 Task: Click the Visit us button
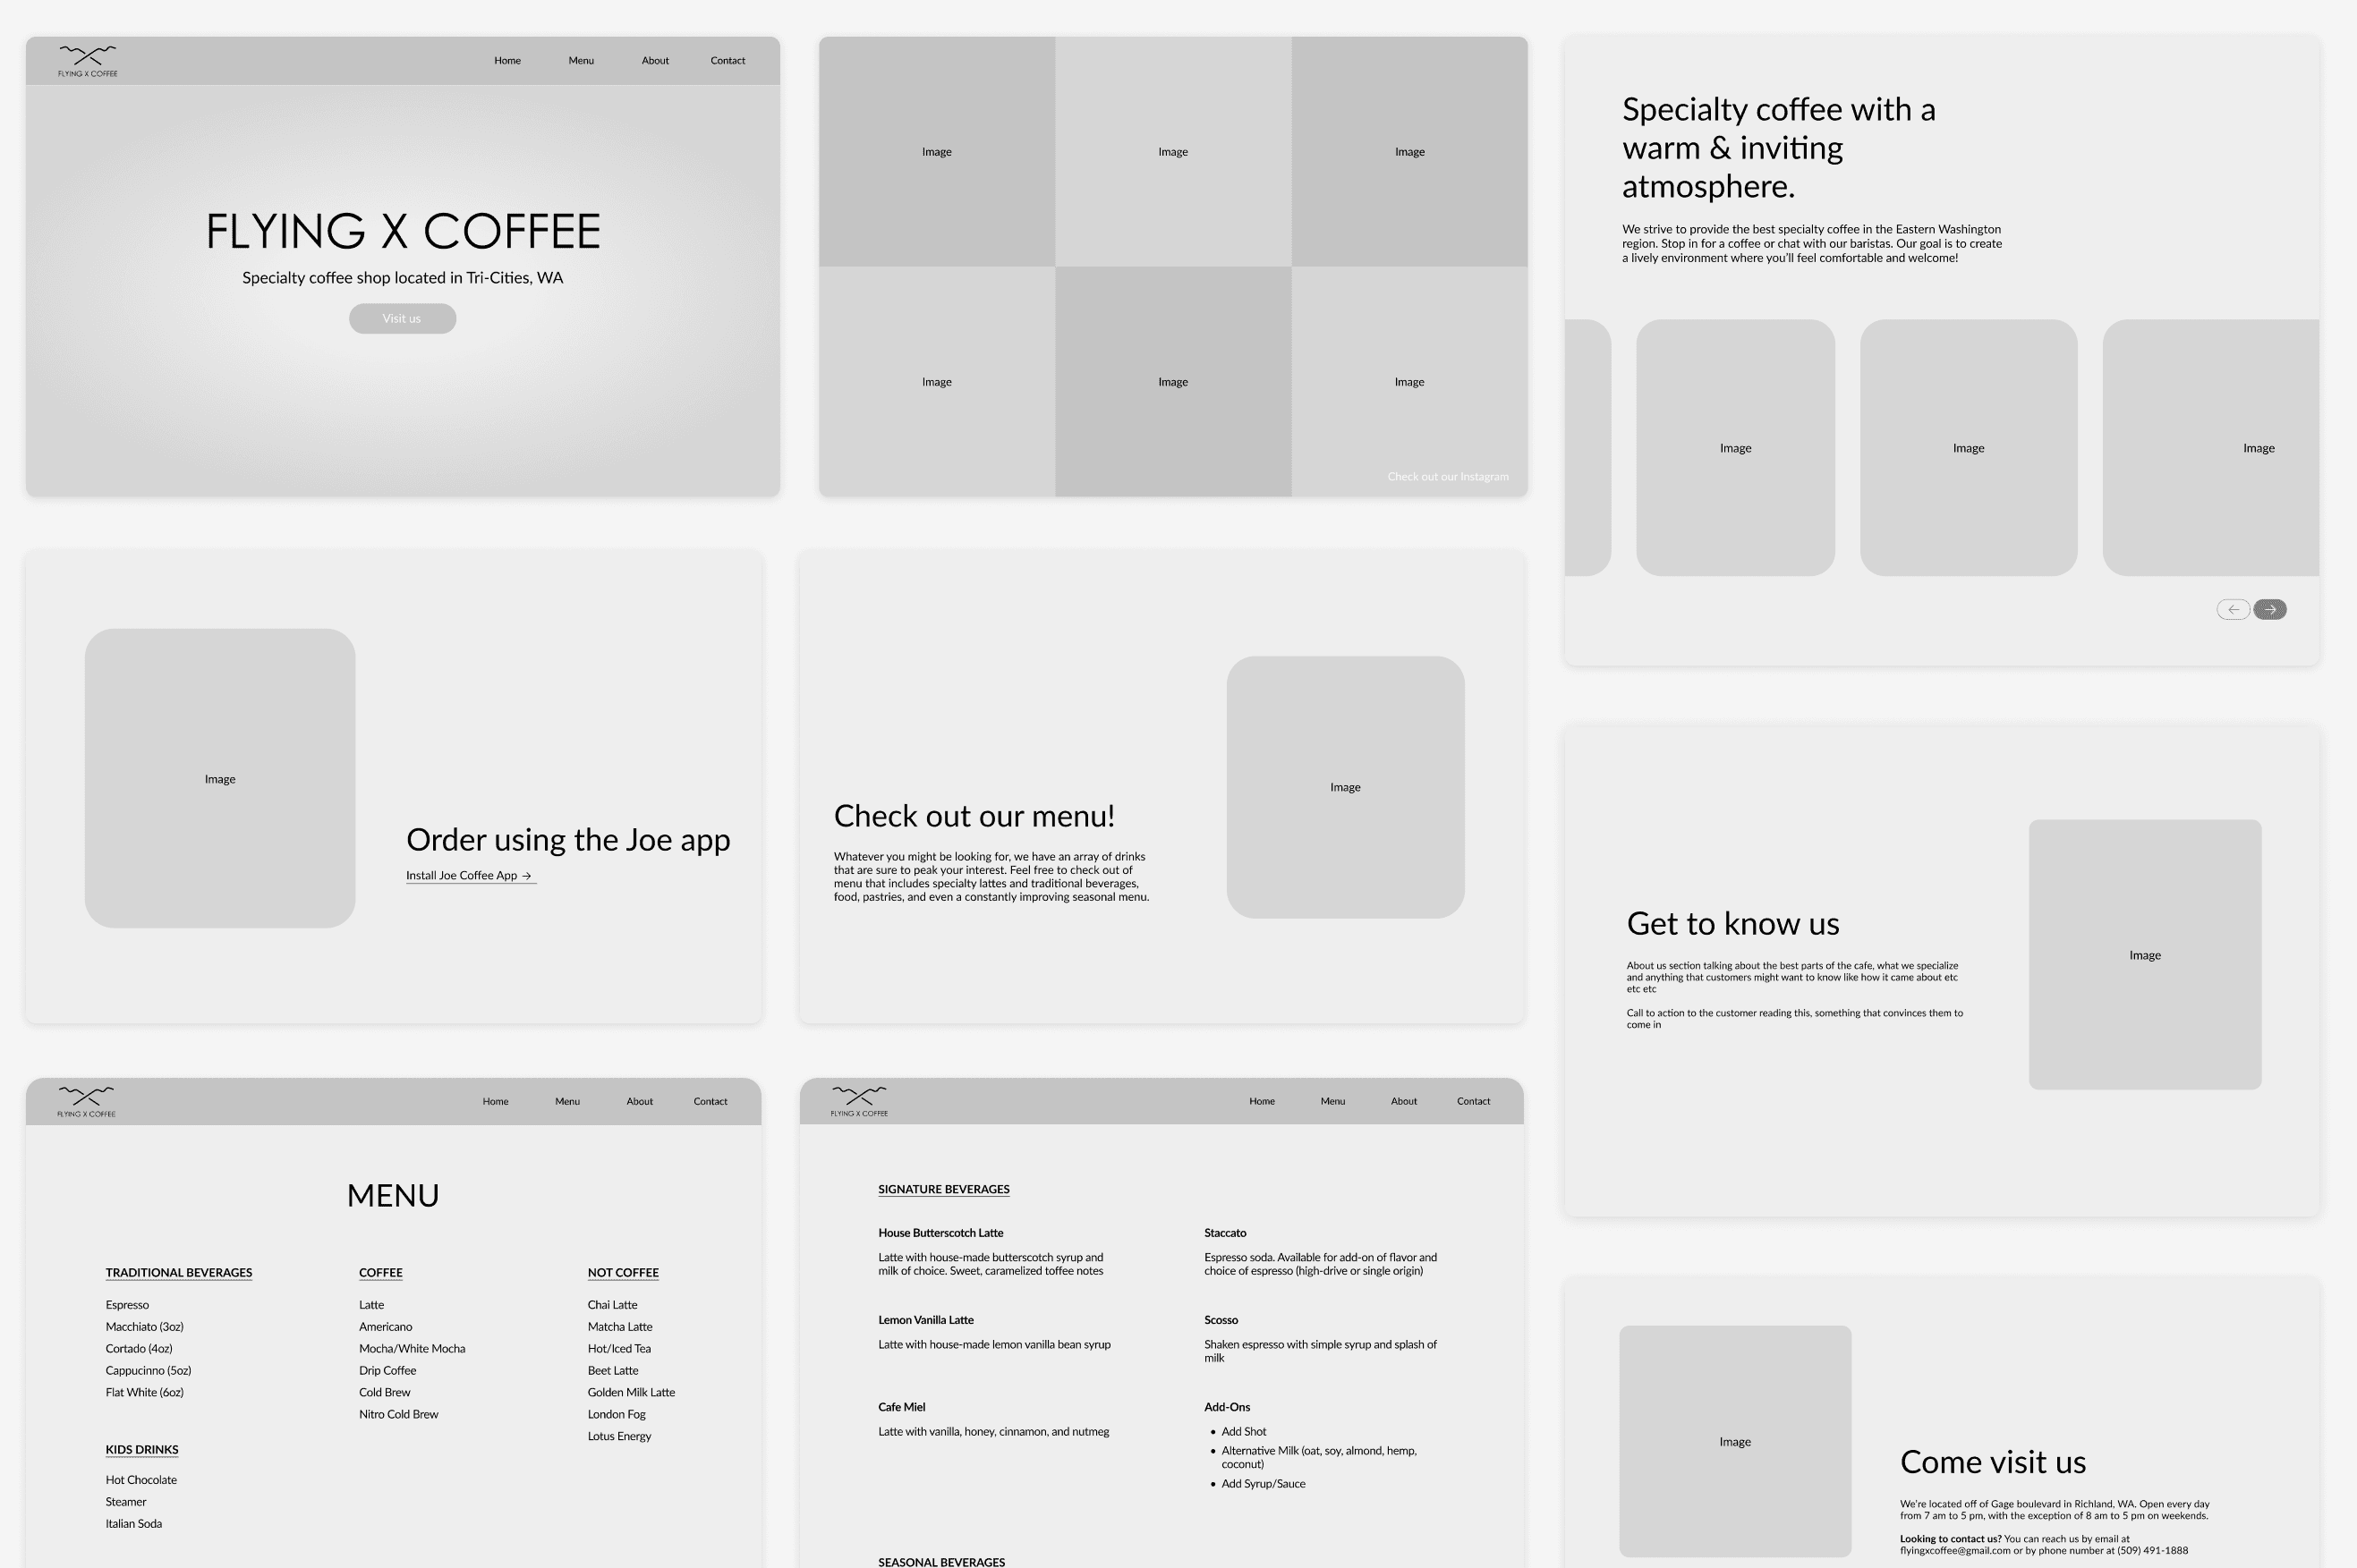click(402, 319)
